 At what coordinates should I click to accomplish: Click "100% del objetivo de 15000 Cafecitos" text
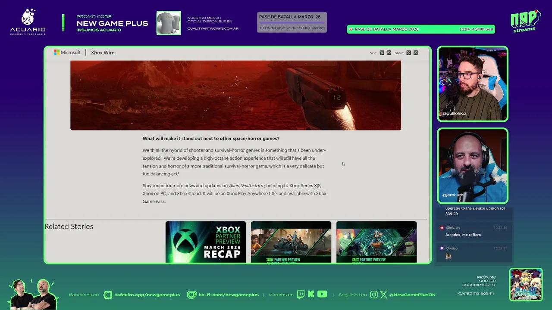pyautogui.click(x=292, y=28)
